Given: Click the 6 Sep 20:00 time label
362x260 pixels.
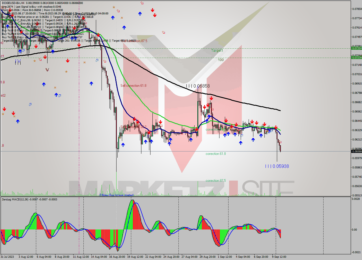Looking at the screenshot, I should point(261,257).
